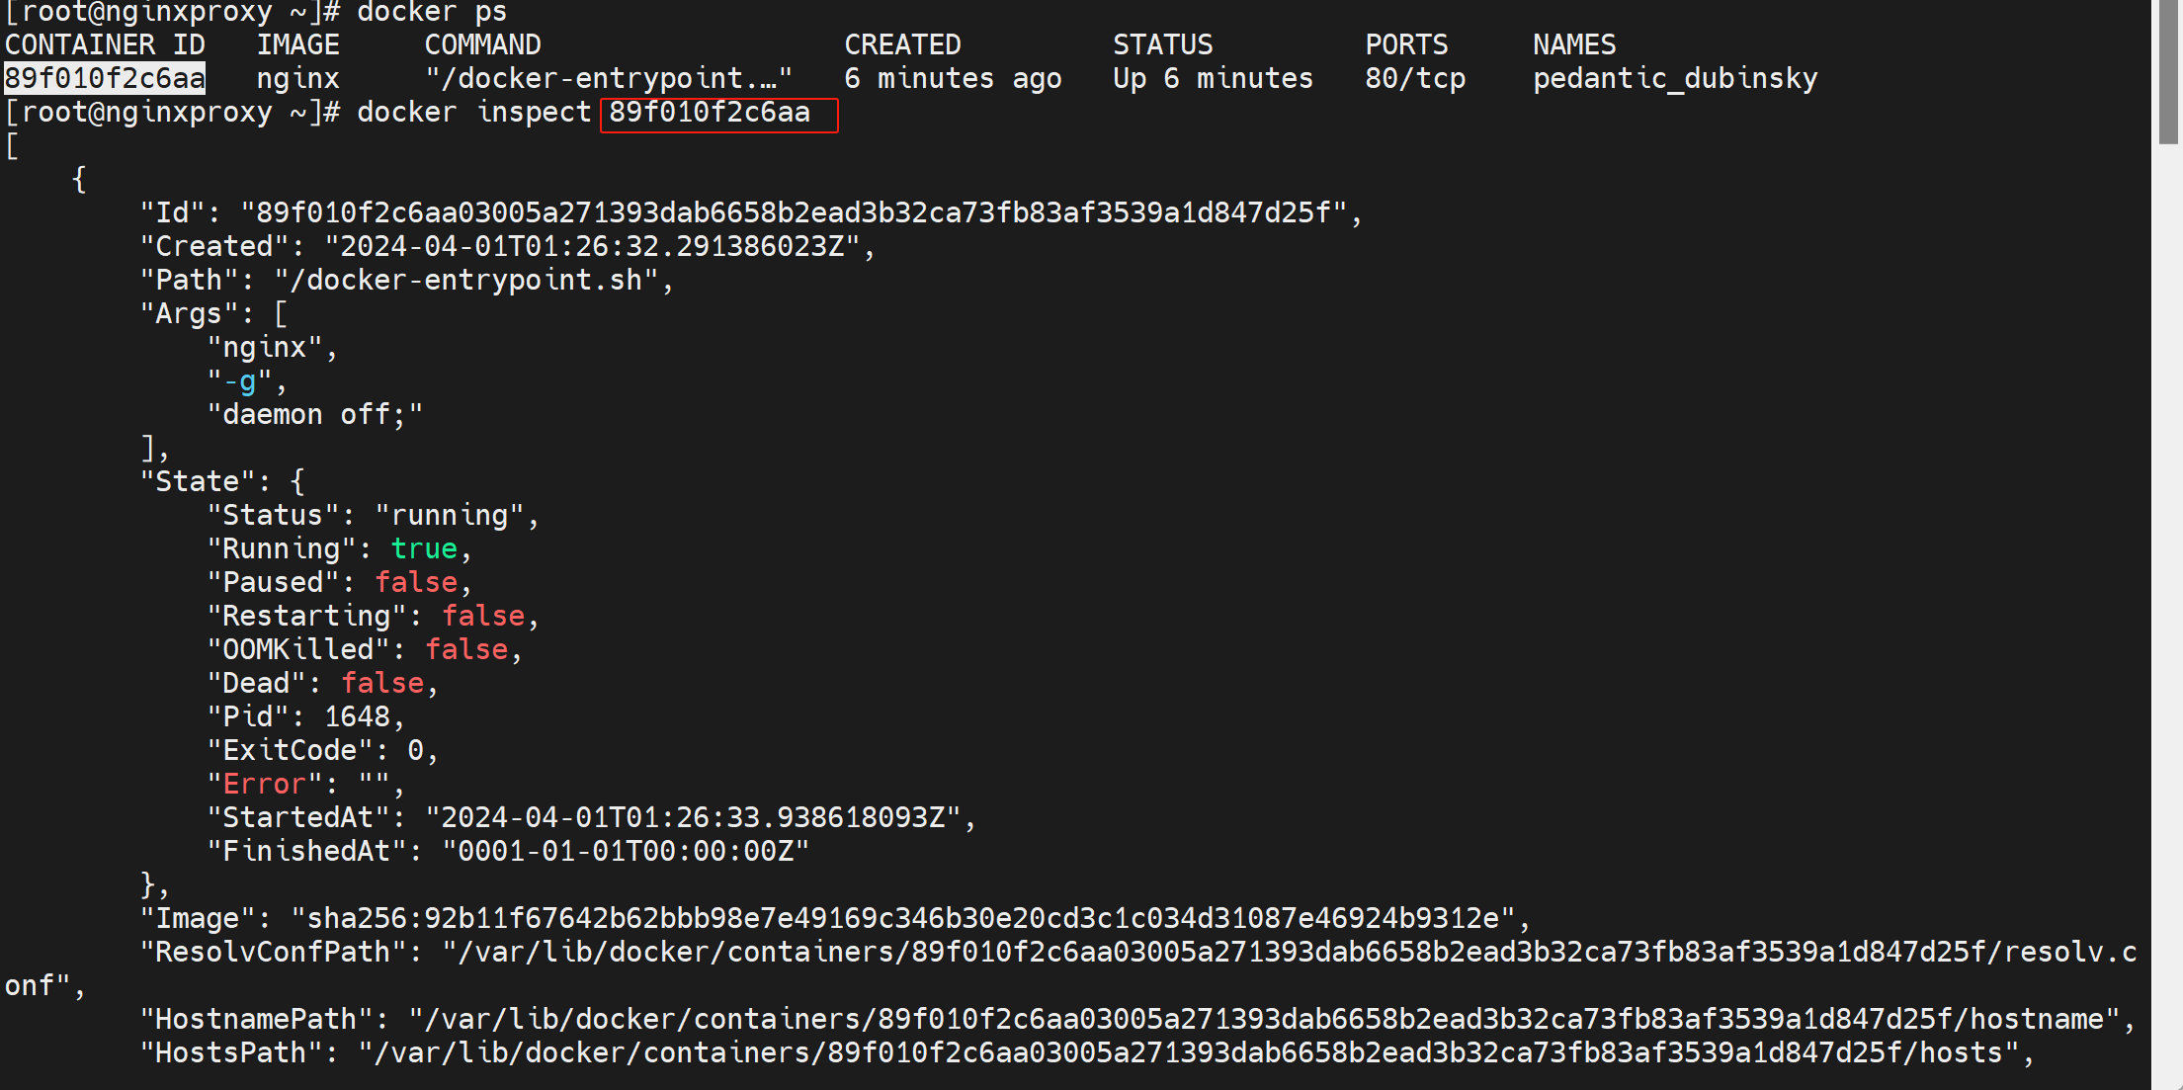The image size is (2183, 1090).
Task: Click the pedantic_dubinsky container name
Action: click(x=1674, y=78)
